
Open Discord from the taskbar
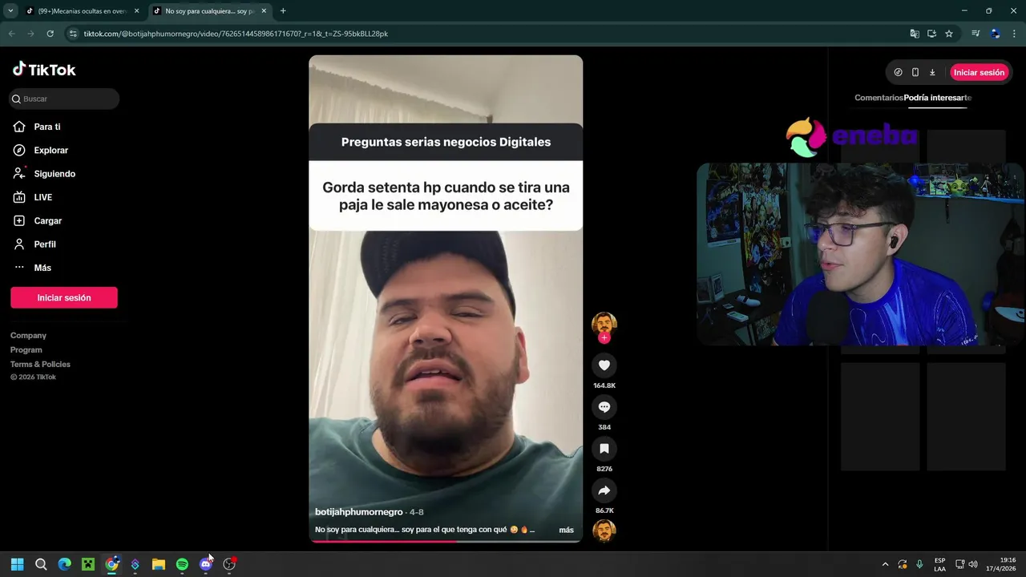point(205,564)
